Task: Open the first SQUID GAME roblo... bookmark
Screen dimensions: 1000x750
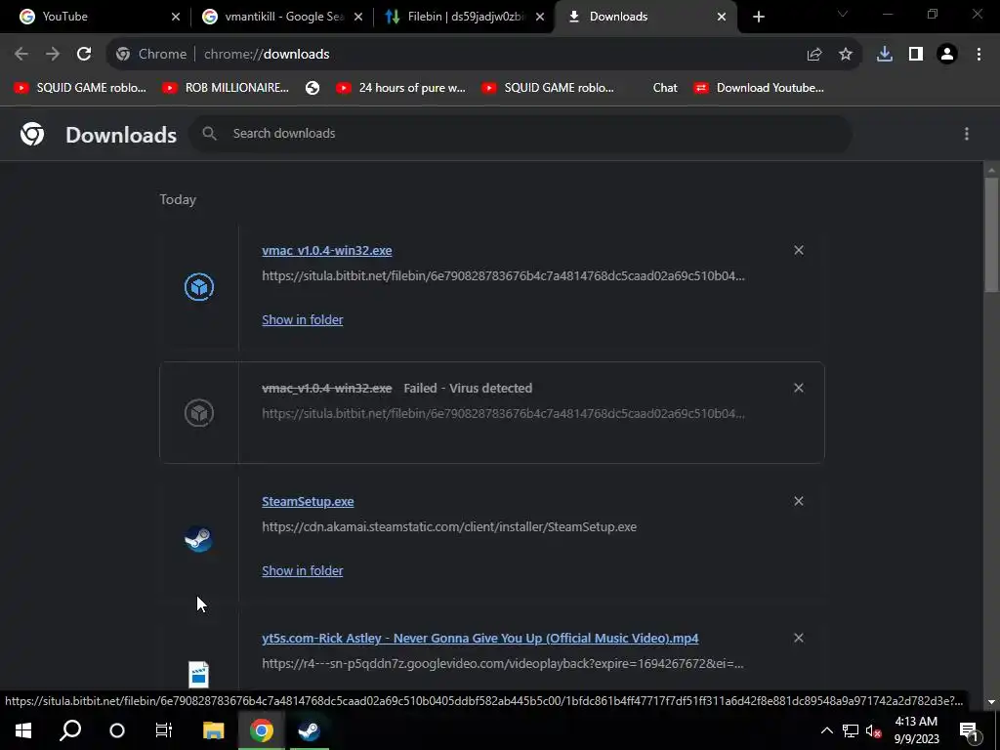Action: (80, 88)
